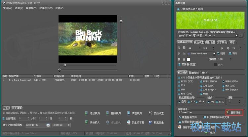Click the position X stepper showing 44
248x137 pixels.
click(200, 48)
